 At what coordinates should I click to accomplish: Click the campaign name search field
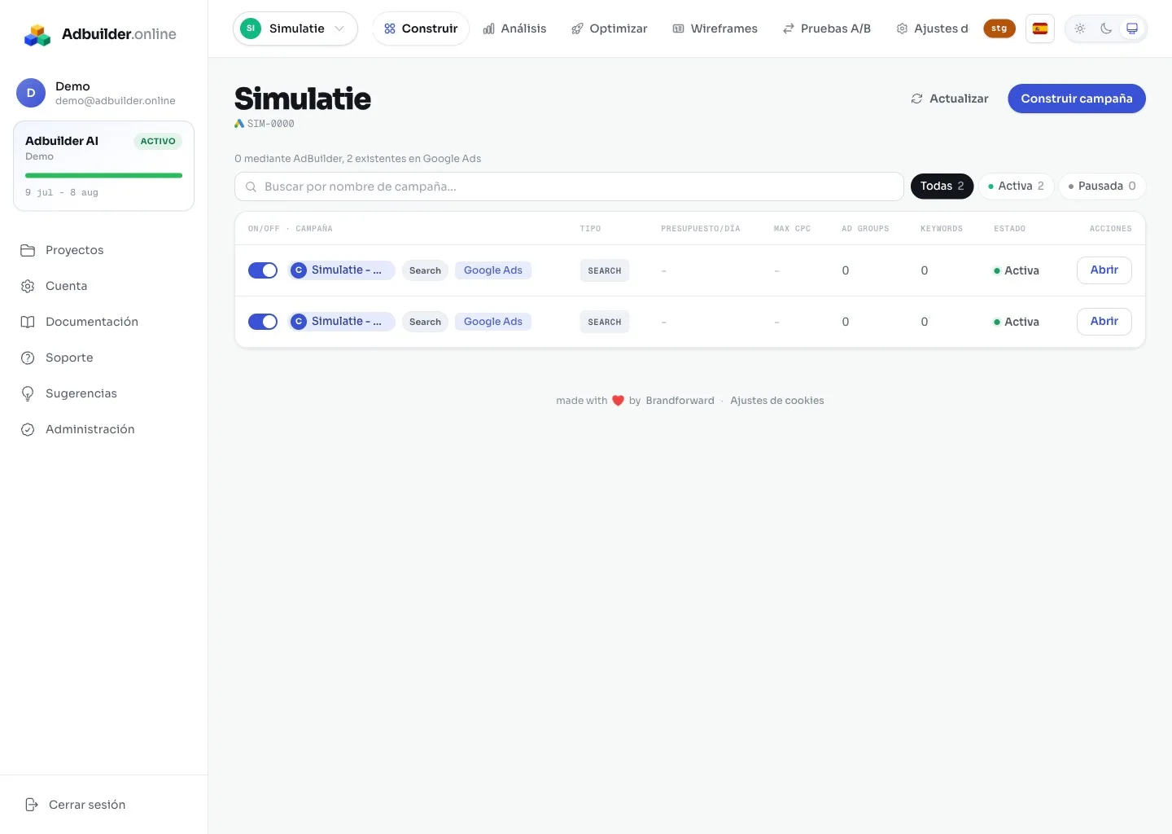coord(569,187)
